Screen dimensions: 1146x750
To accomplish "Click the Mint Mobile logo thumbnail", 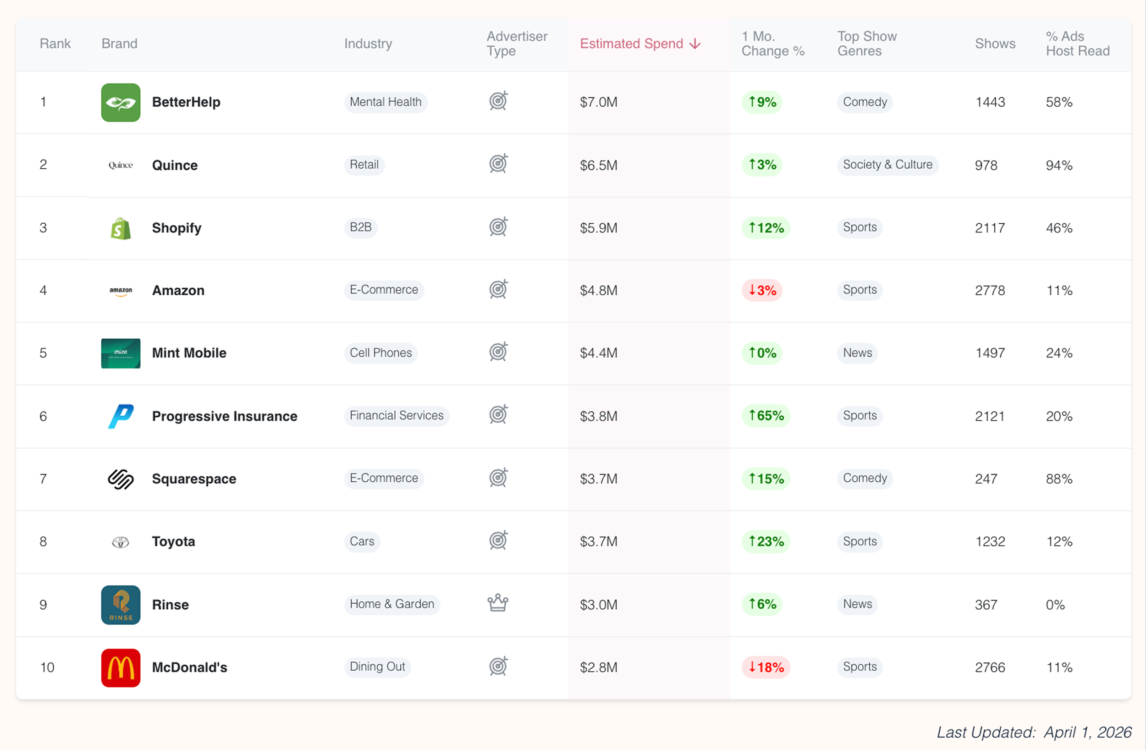I will point(121,353).
